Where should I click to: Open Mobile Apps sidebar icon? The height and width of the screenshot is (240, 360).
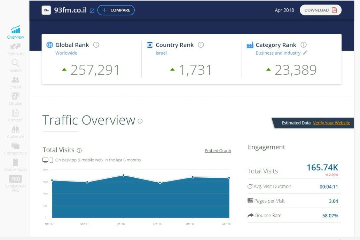pos(15,162)
